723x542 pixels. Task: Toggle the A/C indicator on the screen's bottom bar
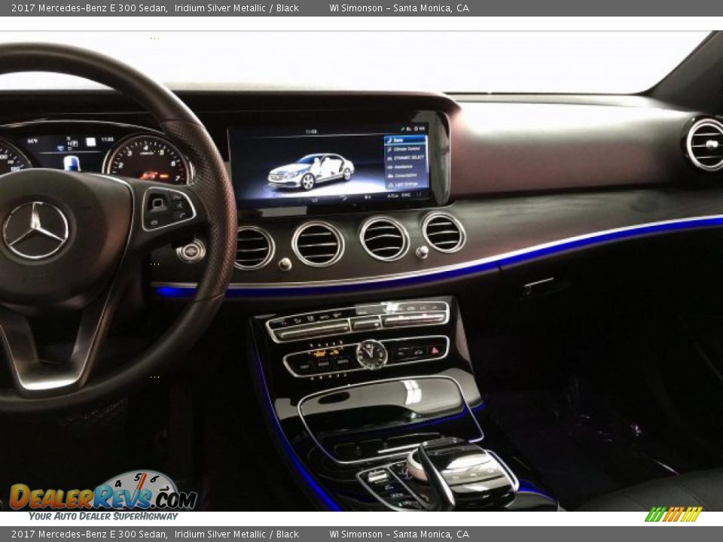point(392,196)
